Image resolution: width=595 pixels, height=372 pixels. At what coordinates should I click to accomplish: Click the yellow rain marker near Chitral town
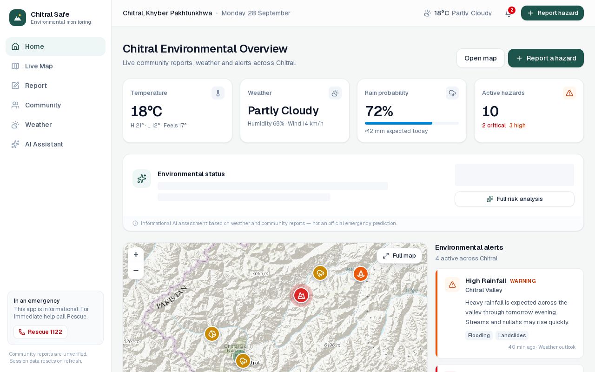[x=243, y=361]
